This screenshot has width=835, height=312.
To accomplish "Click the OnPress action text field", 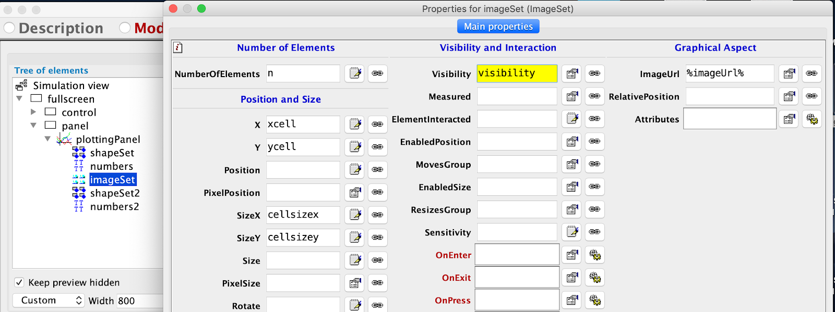I will point(517,301).
